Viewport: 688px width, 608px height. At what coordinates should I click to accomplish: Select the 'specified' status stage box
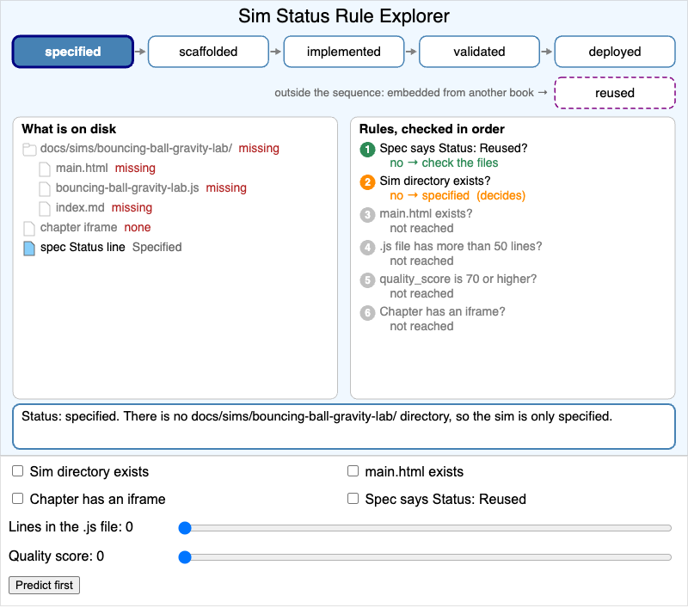[73, 52]
